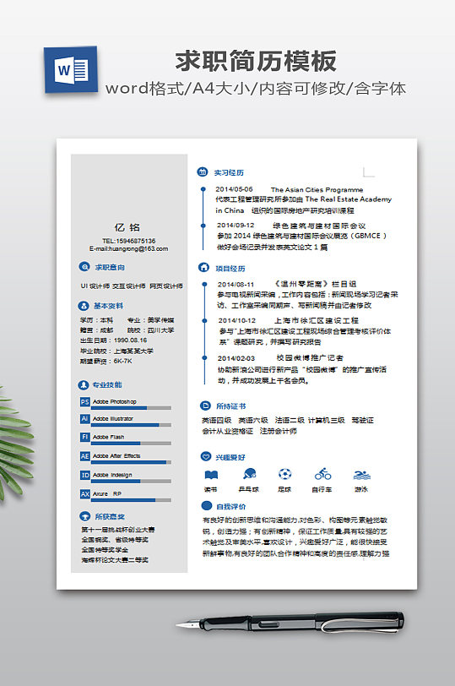
Task: Click the 上海市徐汇区建设工程 entry title
Action: point(317,320)
